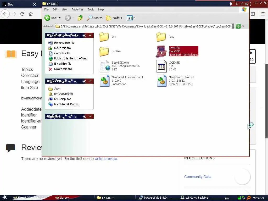Click the red X delete icon

[51, 69]
